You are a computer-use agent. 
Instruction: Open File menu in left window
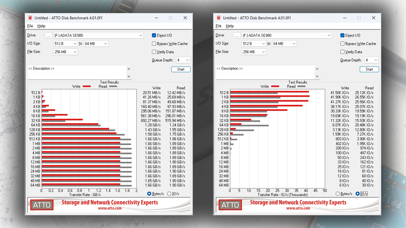(x=30, y=26)
